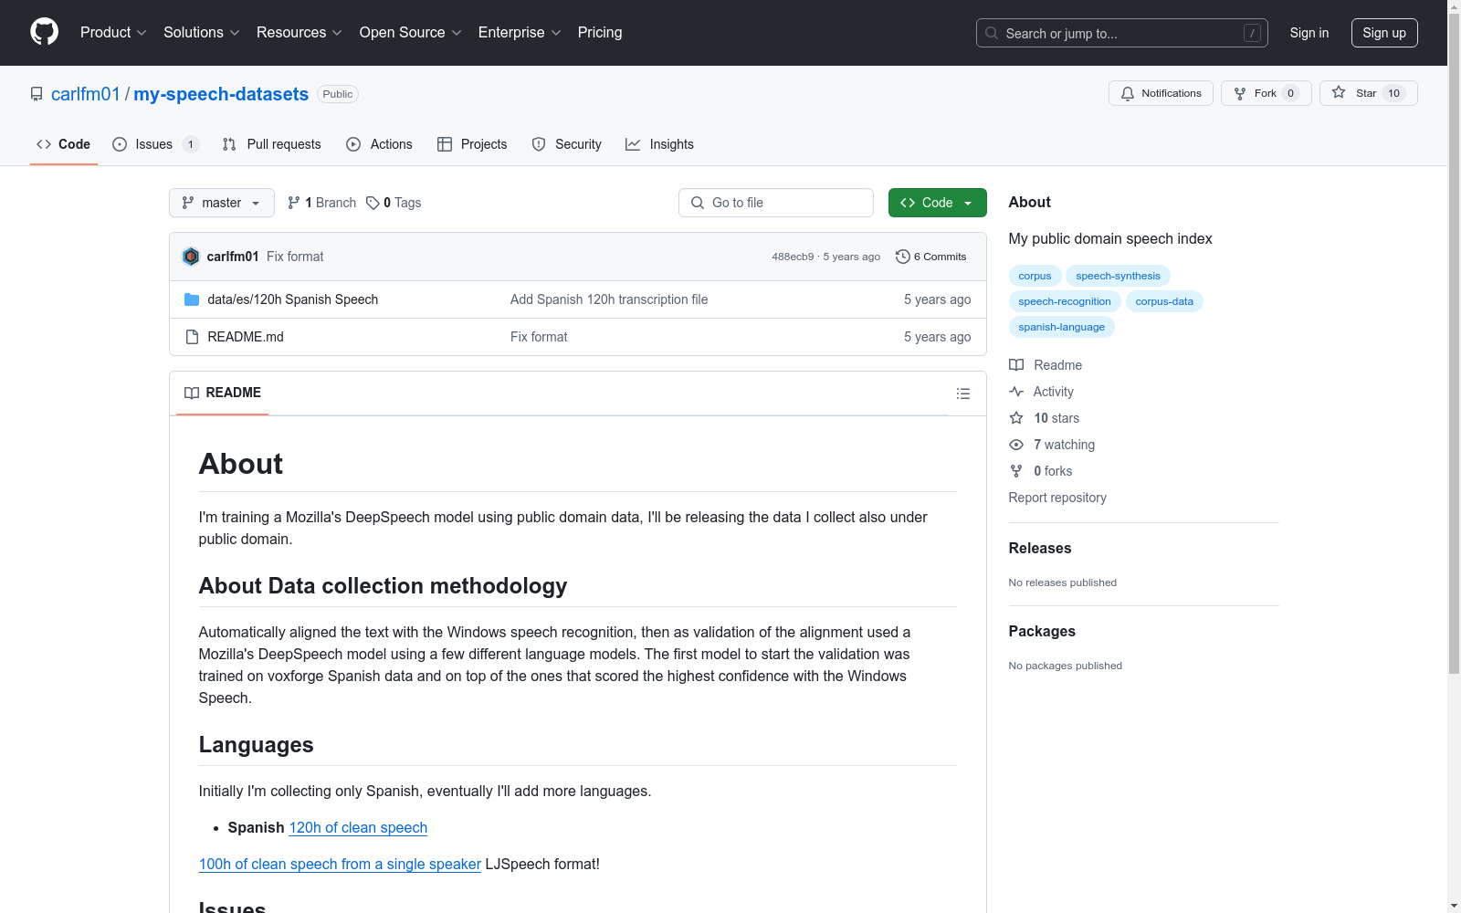Open the Releases heading link

pos(1040,548)
